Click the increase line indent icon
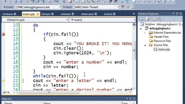185x104 pixels. pos(115,1)
